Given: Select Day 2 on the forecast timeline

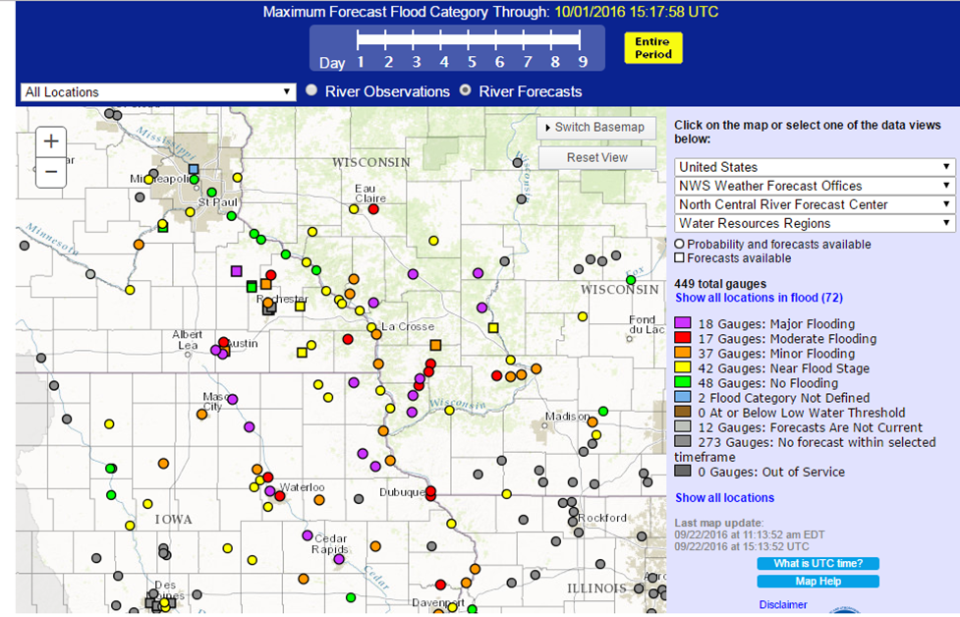Looking at the screenshot, I should (389, 62).
